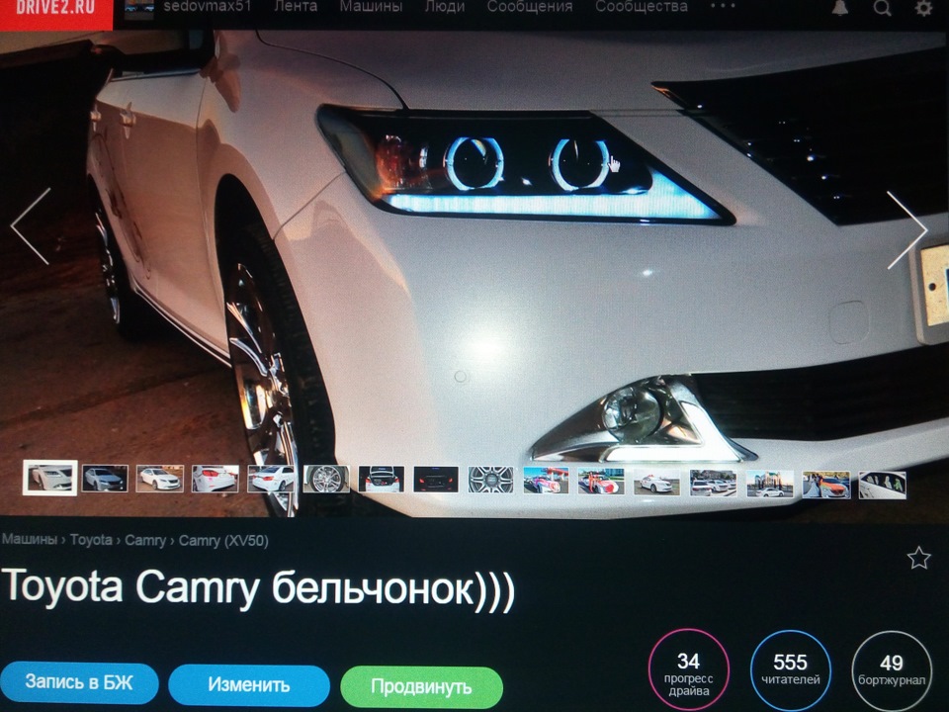Select the chrome wheel on car thumbnail
The width and height of the screenshot is (949, 712).
click(x=326, y=479)
